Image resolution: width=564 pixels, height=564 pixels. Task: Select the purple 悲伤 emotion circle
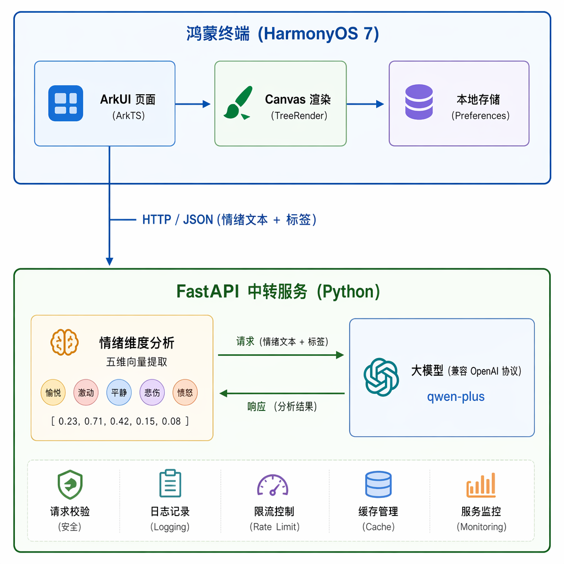(152, 392)
